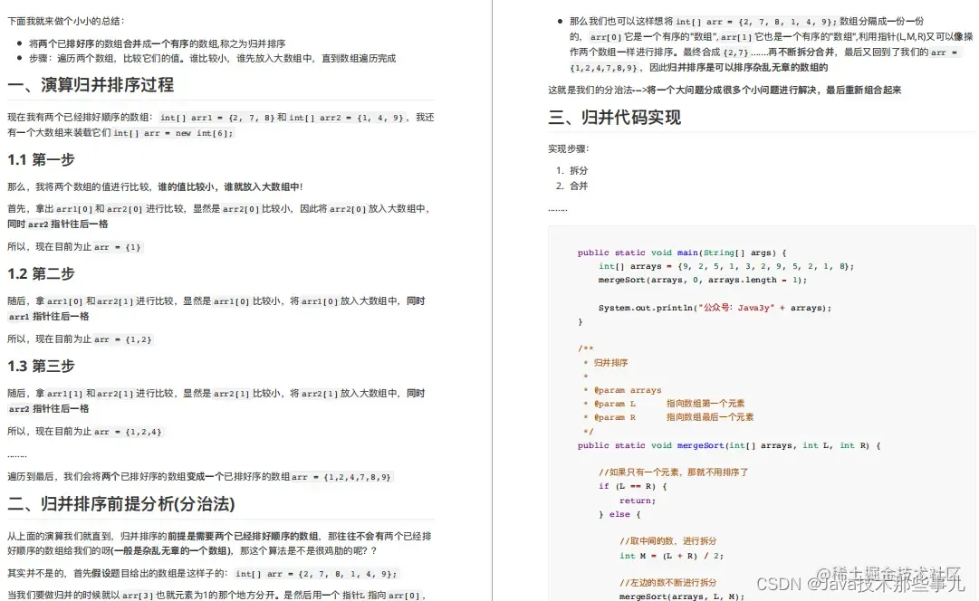Viewport: 979px width, 601px height.
Task: Click the bullet starting with 步骤：遍历两个数组
Action: point(212,59)
